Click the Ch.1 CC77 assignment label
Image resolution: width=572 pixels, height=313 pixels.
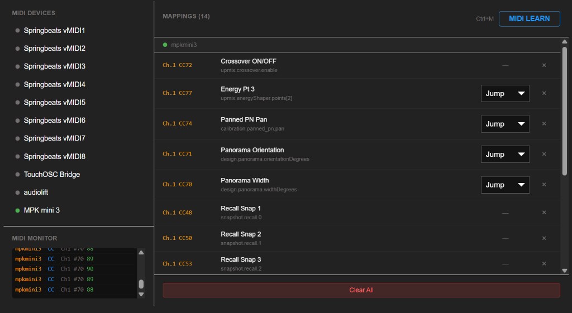tap(177, 93)
